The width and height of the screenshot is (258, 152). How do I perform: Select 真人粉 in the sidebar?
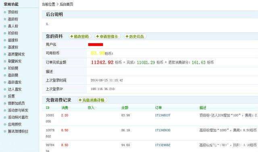[x=13, y=26]
